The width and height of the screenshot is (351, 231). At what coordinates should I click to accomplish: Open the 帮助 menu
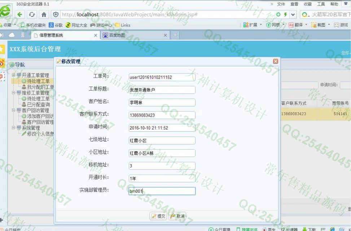pos(334,4)
